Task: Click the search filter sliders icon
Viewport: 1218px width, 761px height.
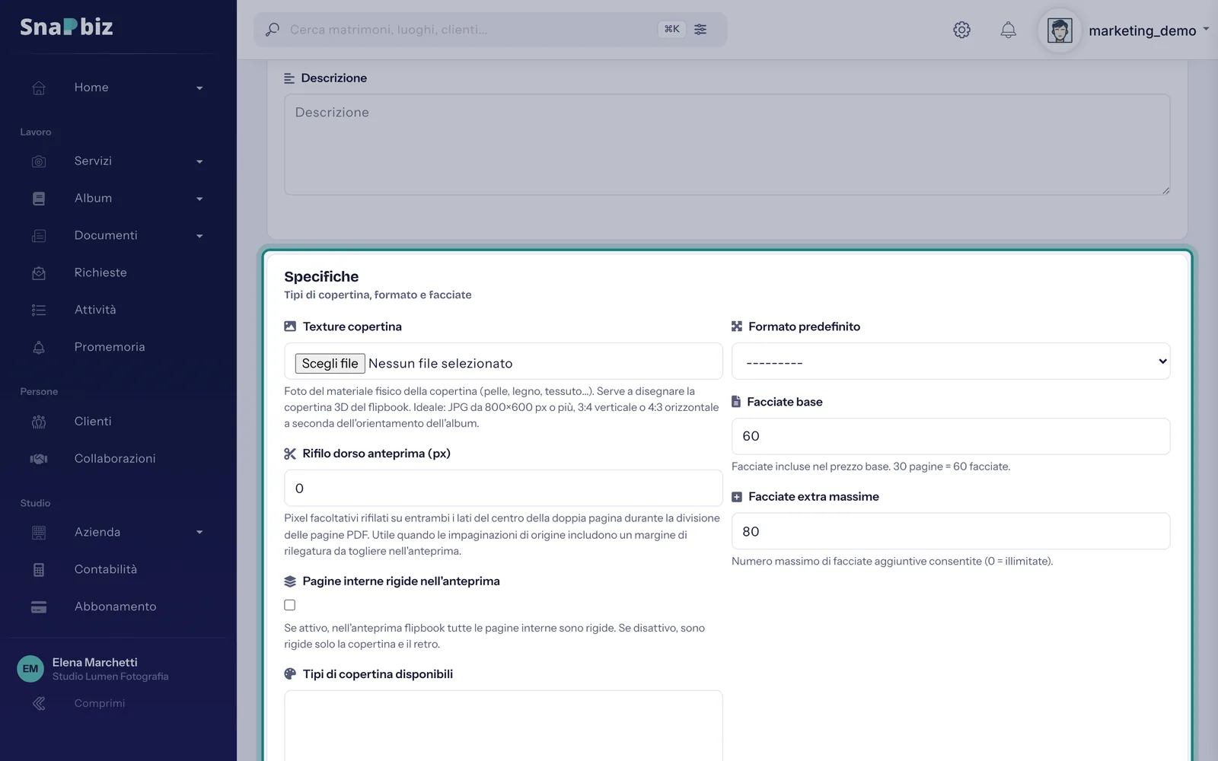Action: point(700,29)
